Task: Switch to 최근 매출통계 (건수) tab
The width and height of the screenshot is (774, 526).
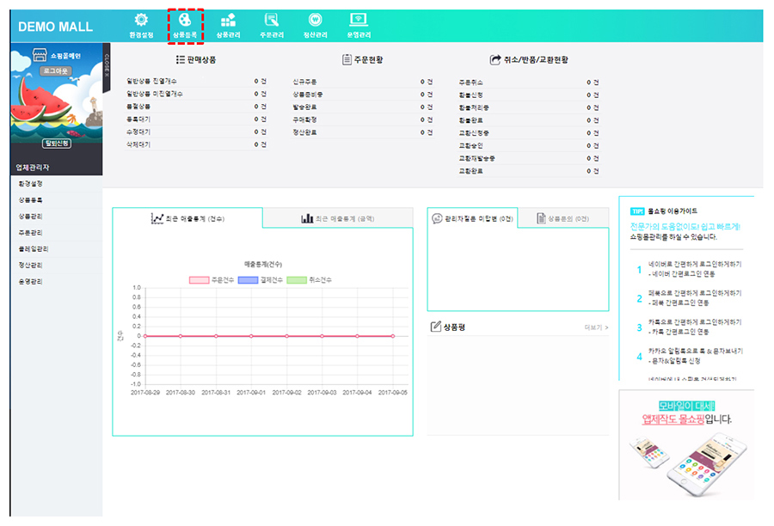Action: click(x=187, y=218)
